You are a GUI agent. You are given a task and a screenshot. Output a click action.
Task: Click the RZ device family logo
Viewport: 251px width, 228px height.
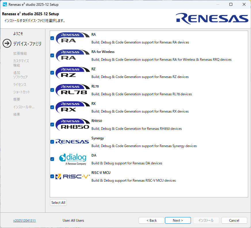tap(72, 73)
